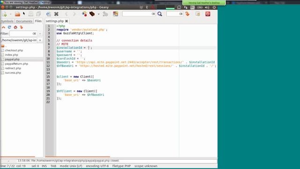Image resolution: width=300 pixels, height=169 pixels.
Task: Click the red Quit power icon
Action: click(x=208, y=14)
